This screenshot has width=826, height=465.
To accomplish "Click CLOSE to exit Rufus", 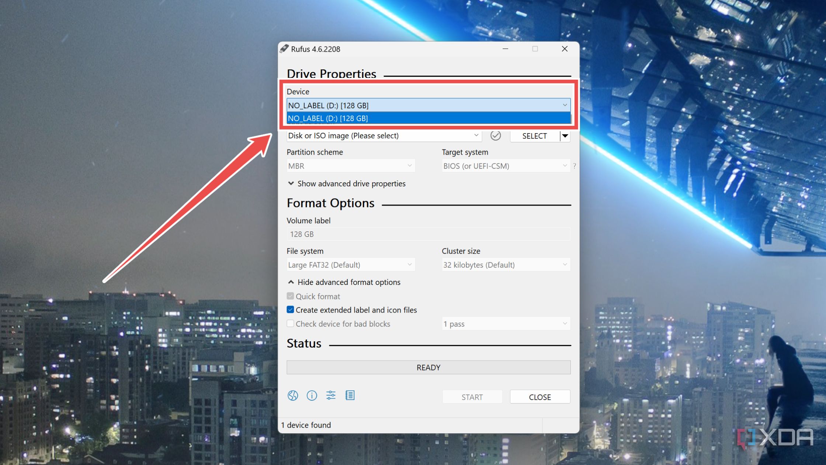I will coord(539,397).
